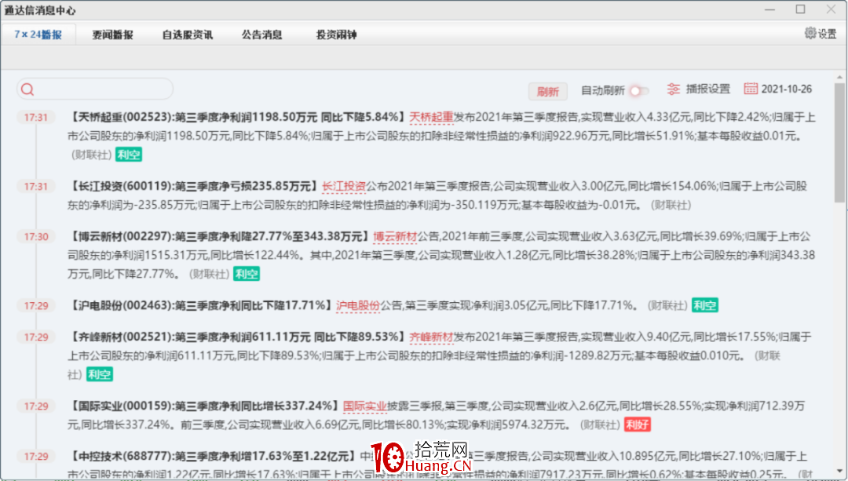Select headline 长江投资(600119) 第三季度净亏损
848x481 pixels.
(194, 187)
